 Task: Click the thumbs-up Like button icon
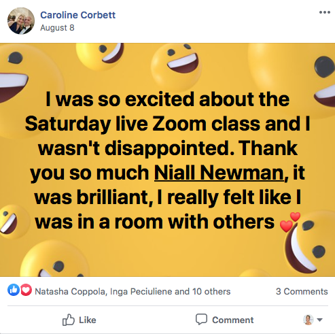pos(68,320)
